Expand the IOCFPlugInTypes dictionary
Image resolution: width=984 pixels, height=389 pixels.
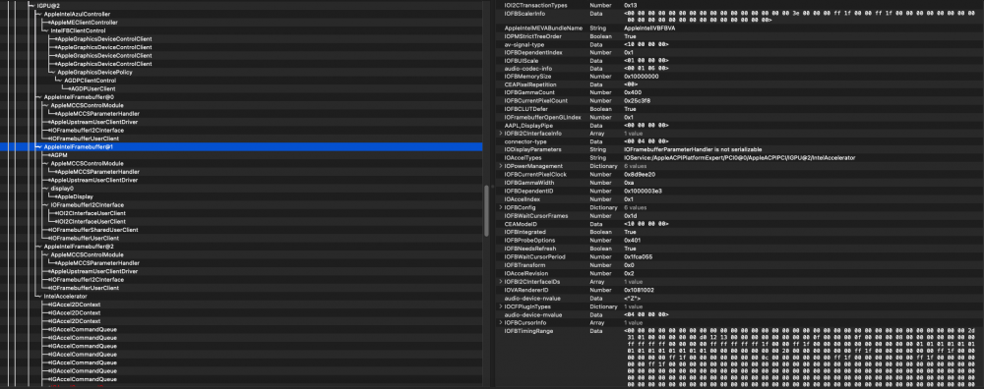500,306
